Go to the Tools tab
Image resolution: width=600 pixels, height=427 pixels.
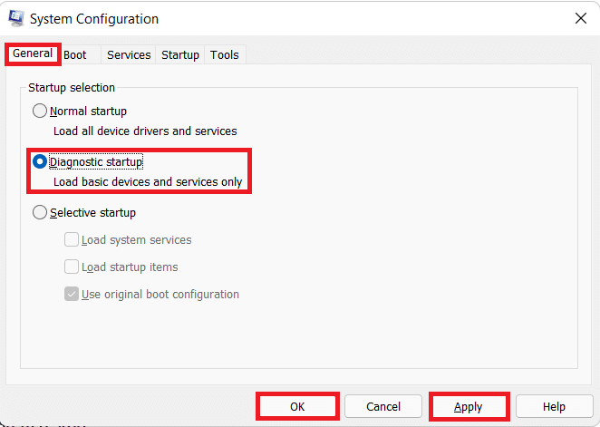point(225,55)
